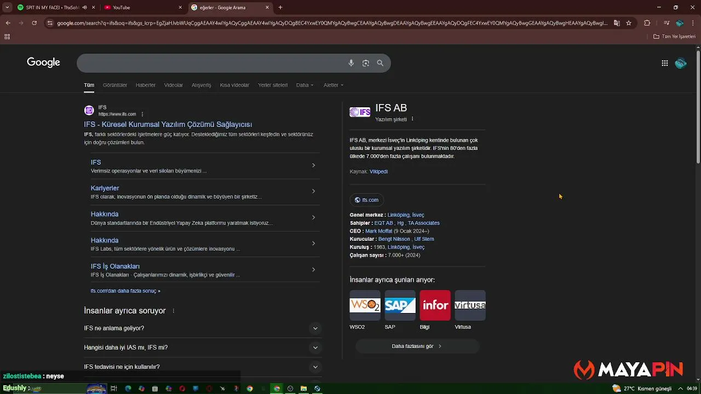Open the Chrome extensions puzzle icon
701x394 pixels.
(x=647, y=23)
